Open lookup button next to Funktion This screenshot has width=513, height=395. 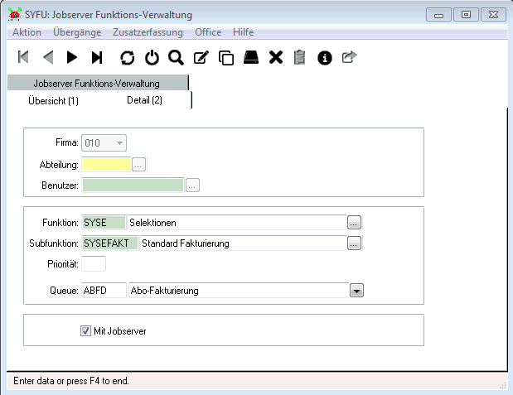[355, 223]
